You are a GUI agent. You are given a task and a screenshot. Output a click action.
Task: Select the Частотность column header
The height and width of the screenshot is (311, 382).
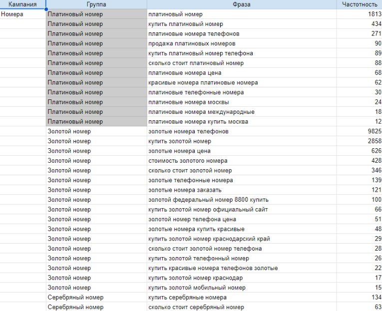[359, 4]
